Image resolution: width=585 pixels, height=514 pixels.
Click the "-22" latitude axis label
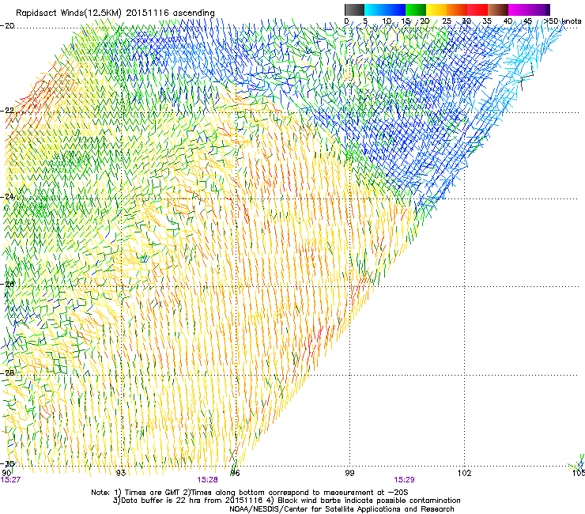[x=7, y=111]
